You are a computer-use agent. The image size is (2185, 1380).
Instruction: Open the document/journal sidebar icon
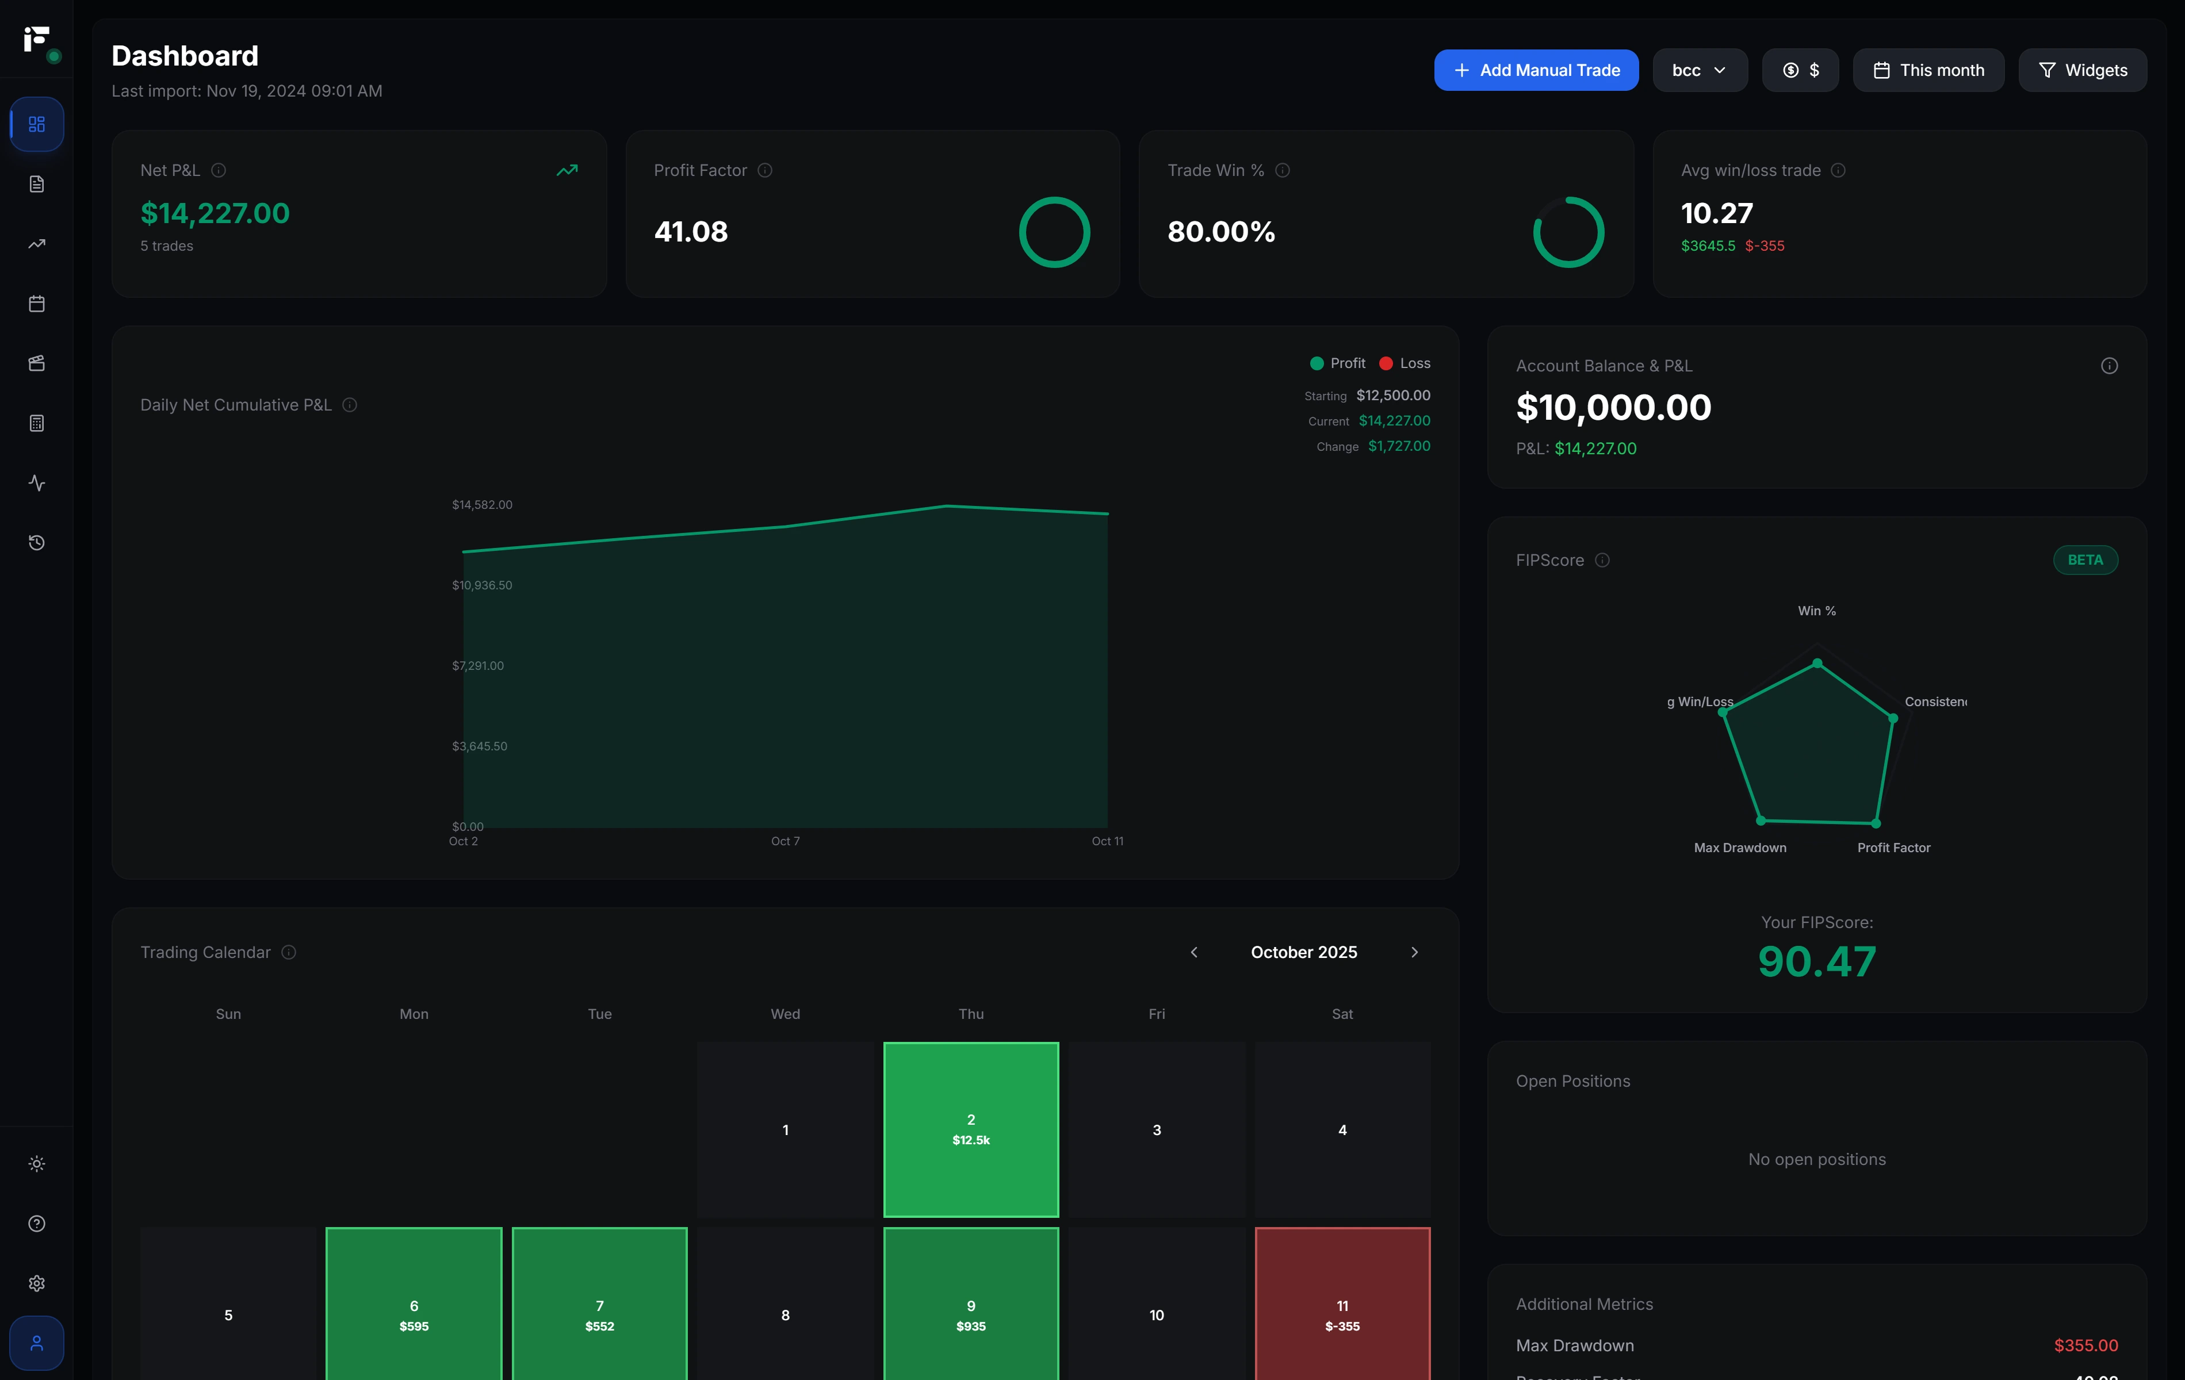coord(36,184)
